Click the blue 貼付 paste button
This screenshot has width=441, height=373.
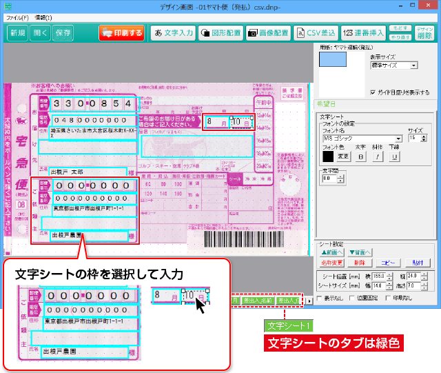[418, 263]
